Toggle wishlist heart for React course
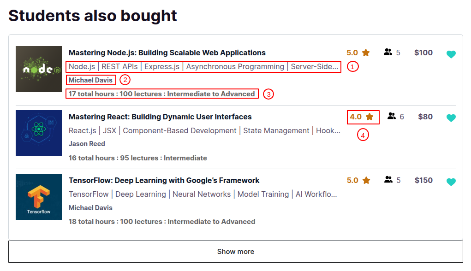Viewport: 471px width, 271px height. click(451, 118)
